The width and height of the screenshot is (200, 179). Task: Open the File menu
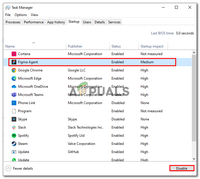pyautogui.click(x=8, y=15)
